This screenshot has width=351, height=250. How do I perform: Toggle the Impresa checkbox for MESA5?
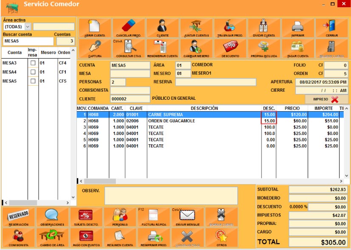coord(33,81)
